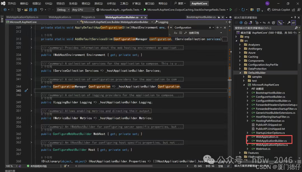
Task: Open the Debug configuration dropdown
Action: [63, 10]
